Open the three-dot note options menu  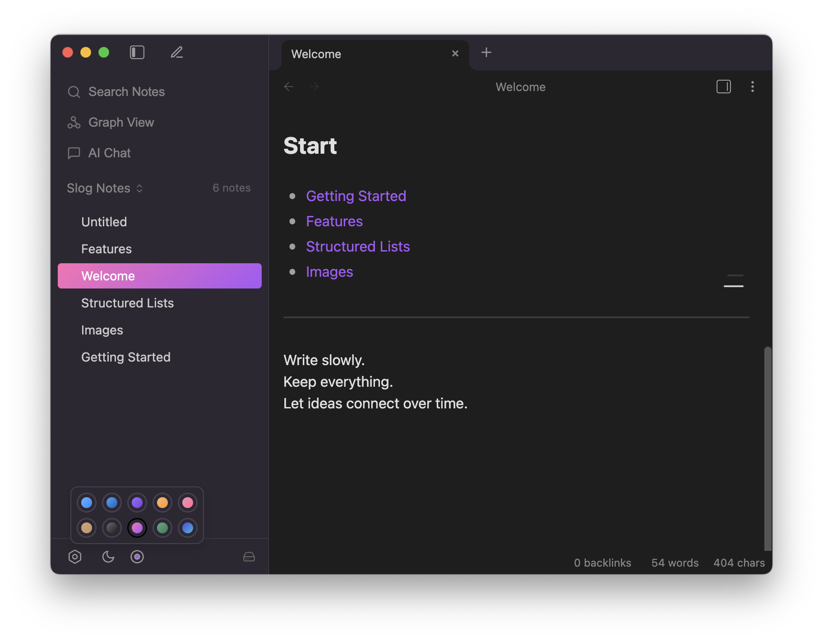pos(752,87)
